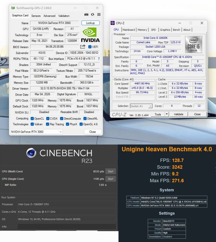Click the NVIDIA logo in GPU-Z
This screenshot has height=242, width=216.
coord(90,35)
